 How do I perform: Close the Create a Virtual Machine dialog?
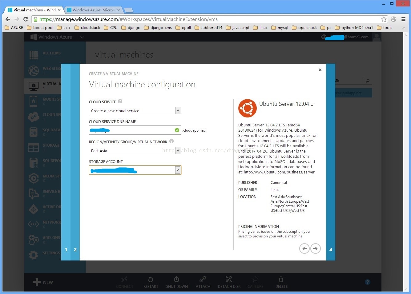[320, 70]
